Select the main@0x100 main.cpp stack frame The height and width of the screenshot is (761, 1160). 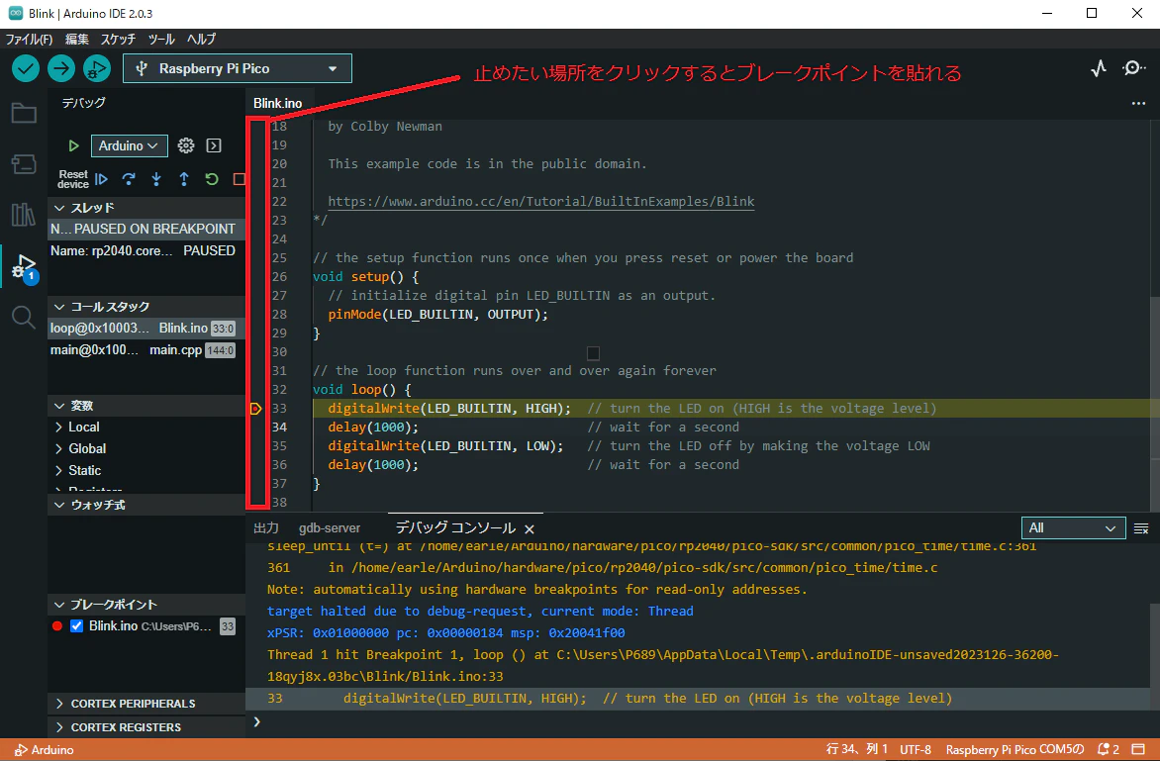145,350
